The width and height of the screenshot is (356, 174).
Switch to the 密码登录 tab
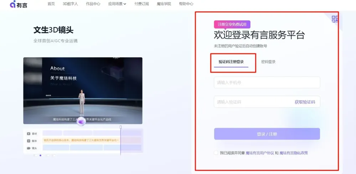click(x=268, y=62)
